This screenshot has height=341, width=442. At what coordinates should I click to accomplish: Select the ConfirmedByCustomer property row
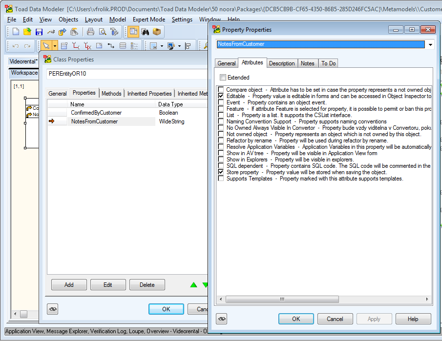coord(127,113)
